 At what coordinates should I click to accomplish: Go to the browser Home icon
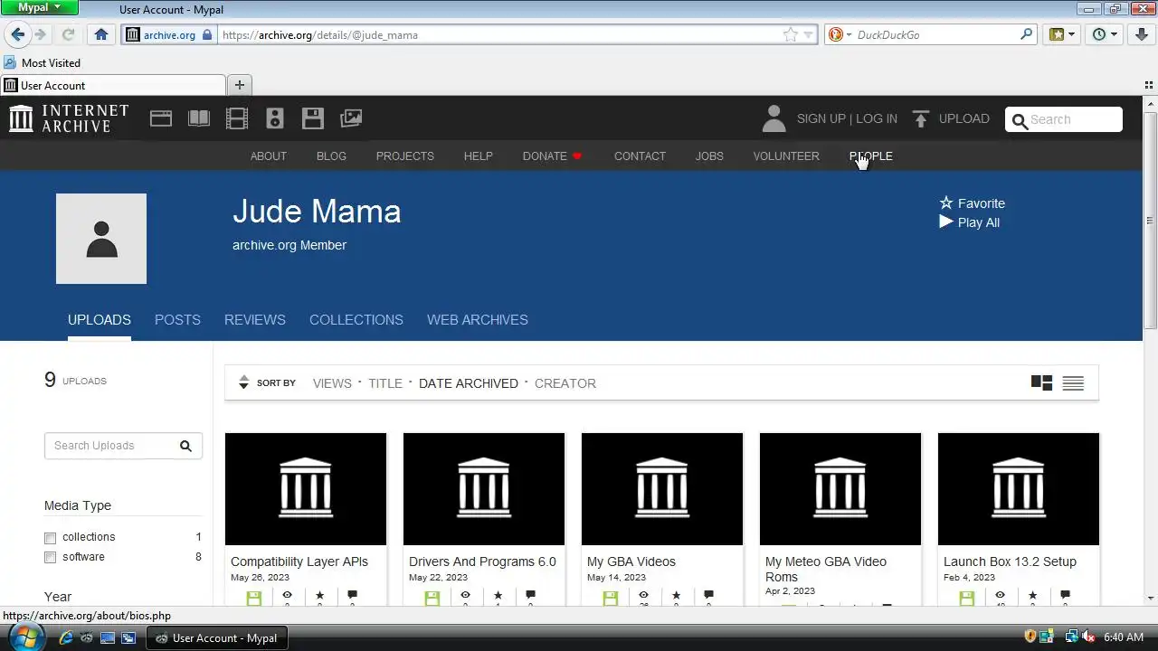pos(101,34)
